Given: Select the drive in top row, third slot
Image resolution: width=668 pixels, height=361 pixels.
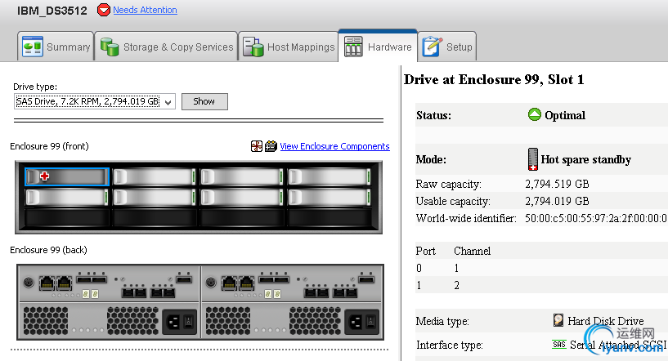Looking at the screenshot, I should click(x=242, y=176).
